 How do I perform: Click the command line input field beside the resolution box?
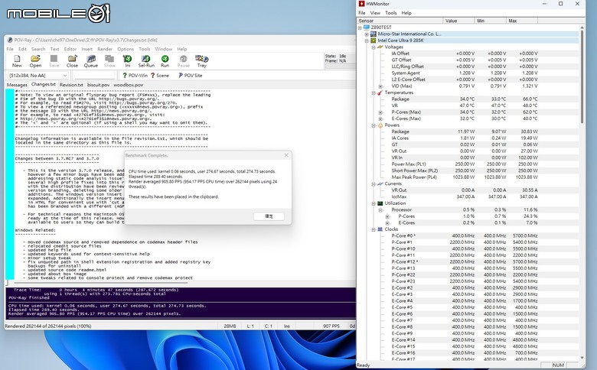(x=95, y=75)
